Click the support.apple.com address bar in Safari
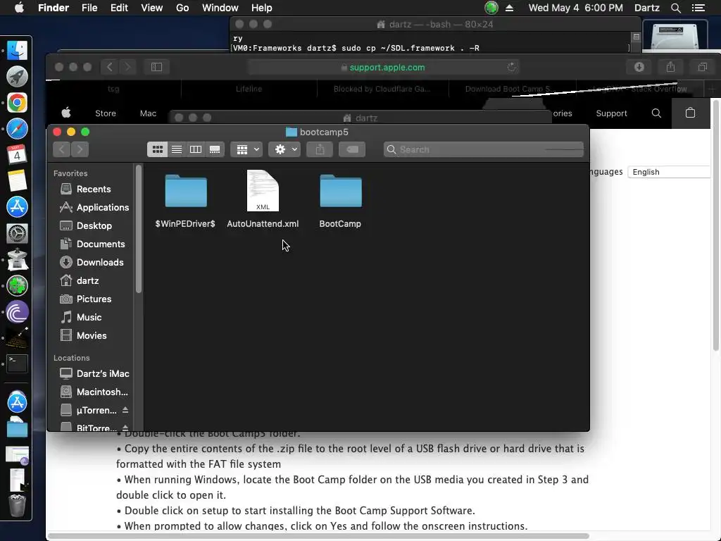This screenshot has width=721, height=541. (384, 67)
